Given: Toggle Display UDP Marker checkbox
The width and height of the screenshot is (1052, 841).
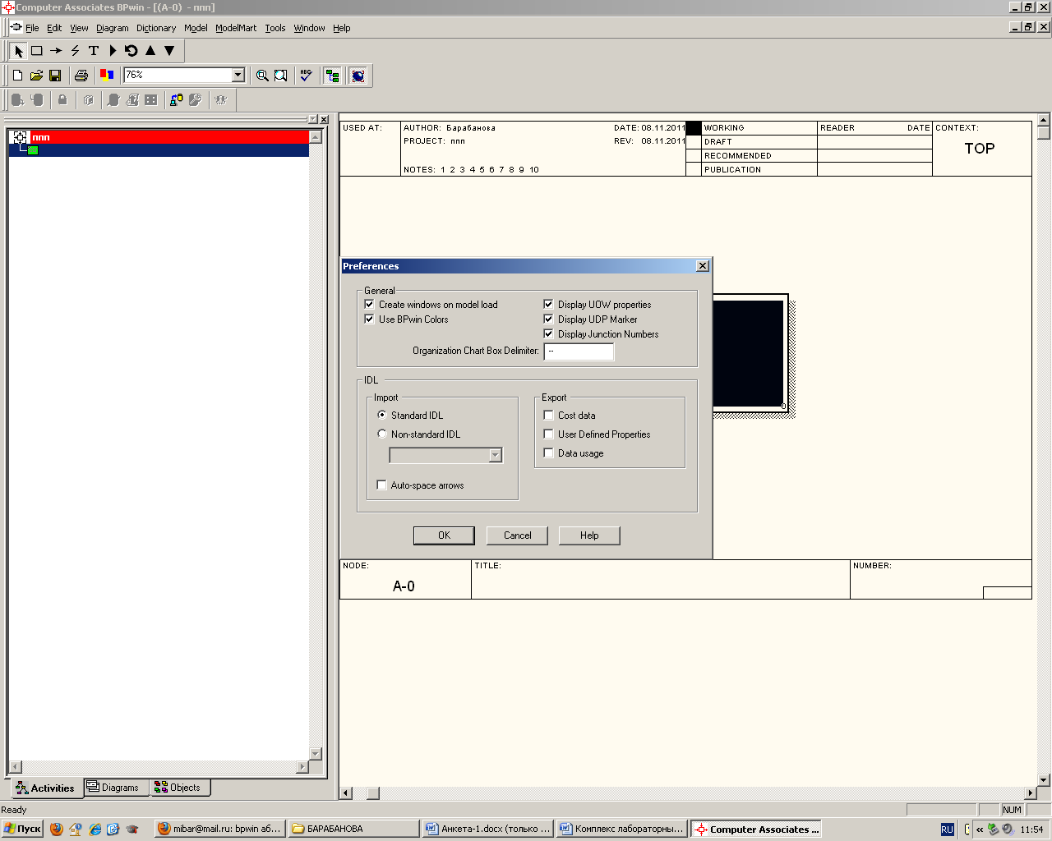Looking at the screenshot, I should [548, 319].
